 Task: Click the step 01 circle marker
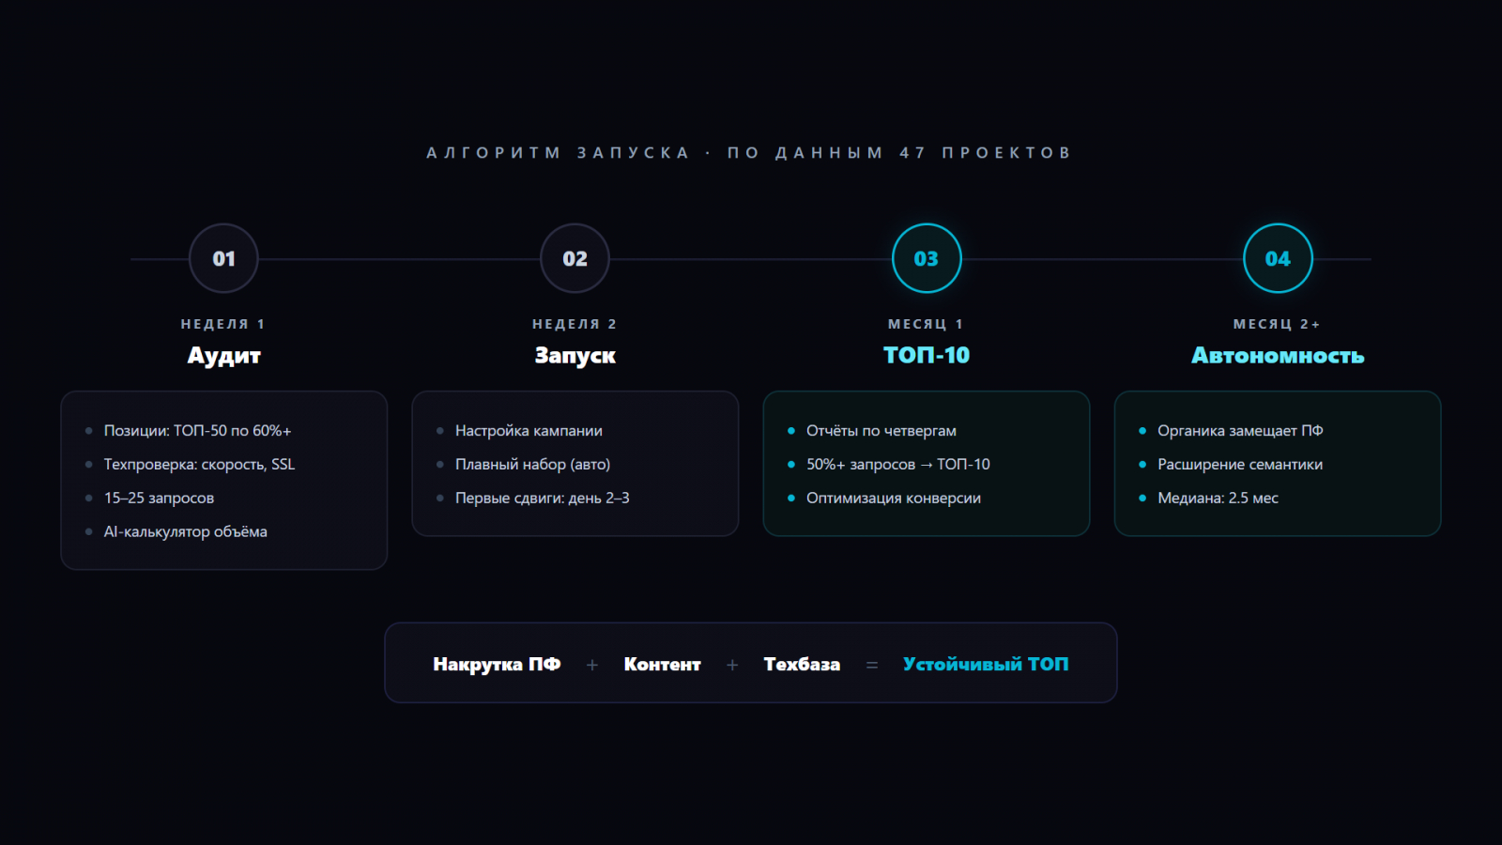223,258
